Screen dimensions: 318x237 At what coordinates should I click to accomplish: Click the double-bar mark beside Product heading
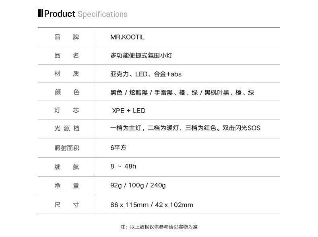pyautogui.click(x=40, y=14)
